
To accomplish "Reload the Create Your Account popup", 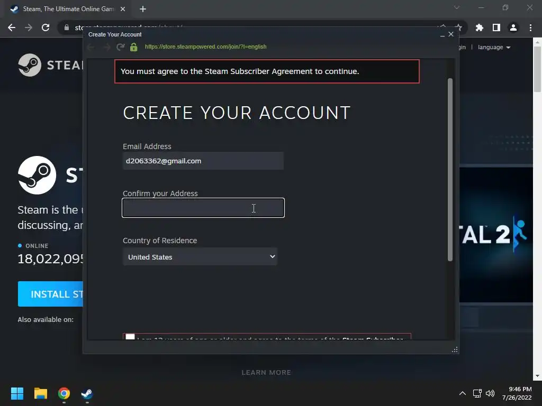I will pos(120,47).
